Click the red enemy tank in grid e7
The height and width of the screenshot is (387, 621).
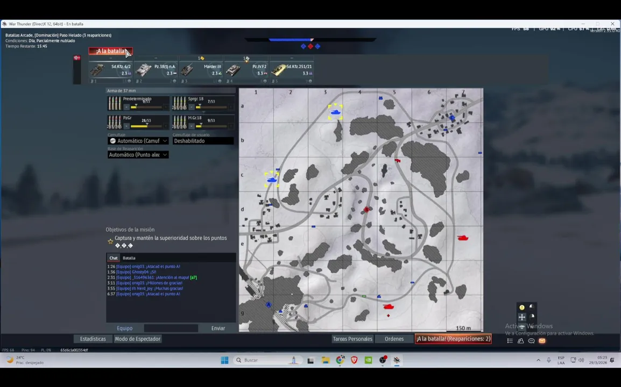point(463,238)
